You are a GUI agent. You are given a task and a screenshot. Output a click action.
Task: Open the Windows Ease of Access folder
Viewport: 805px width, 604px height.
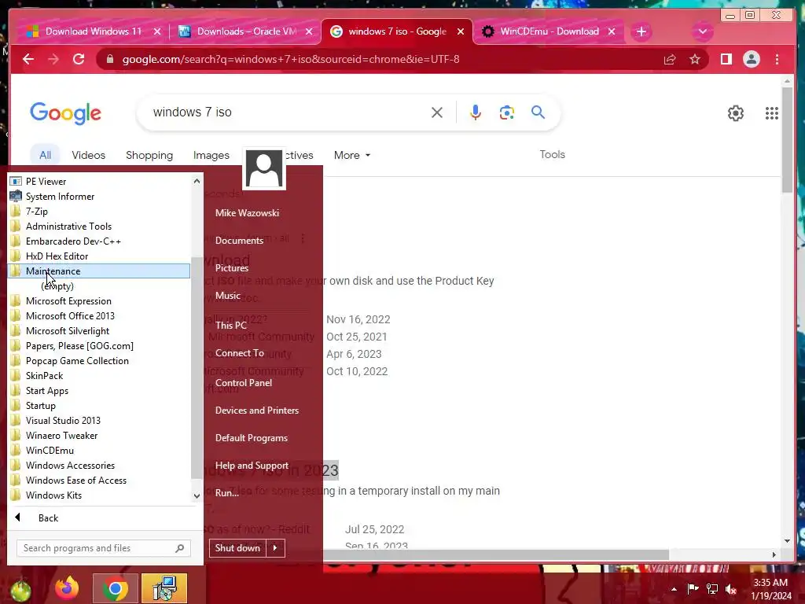99,480
